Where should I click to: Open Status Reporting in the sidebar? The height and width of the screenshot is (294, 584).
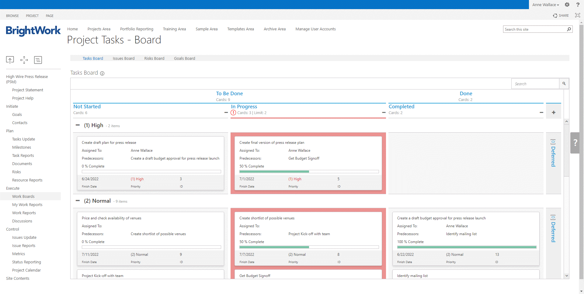(26, 262)
